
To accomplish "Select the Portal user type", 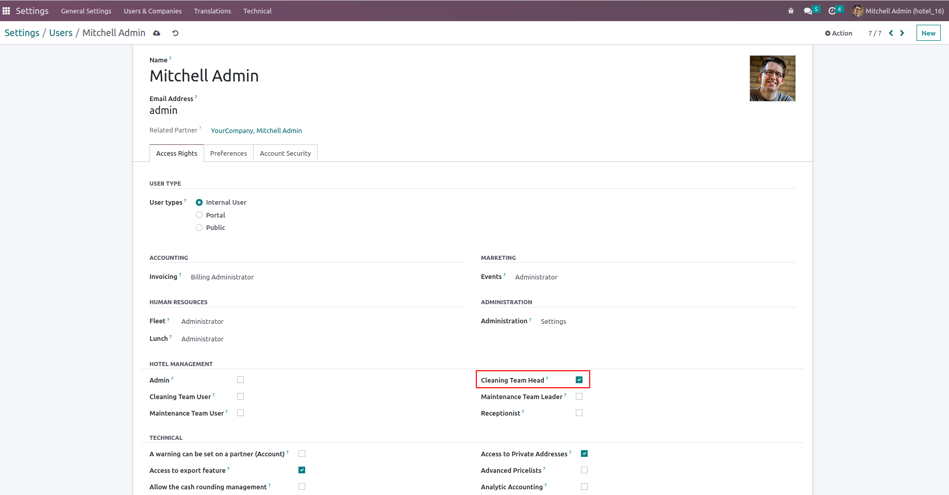I will (x=199, y=215).
